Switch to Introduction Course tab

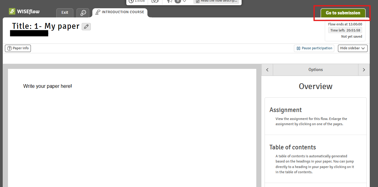click(120, 13)
